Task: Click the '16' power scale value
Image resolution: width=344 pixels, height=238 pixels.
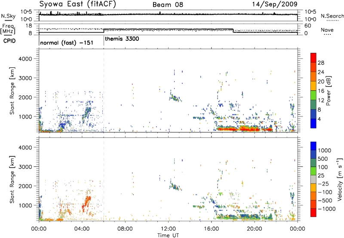Action: 321,91
